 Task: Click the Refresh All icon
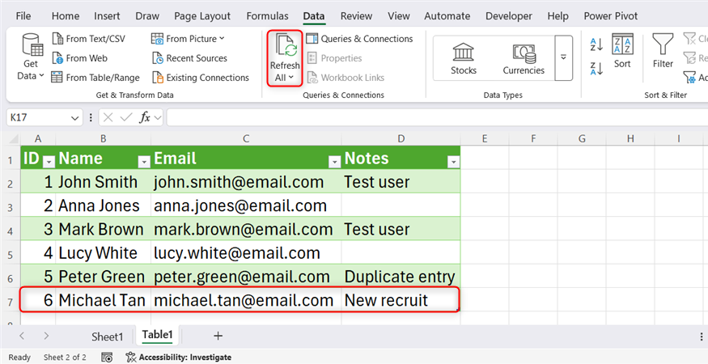pos(285,47)
